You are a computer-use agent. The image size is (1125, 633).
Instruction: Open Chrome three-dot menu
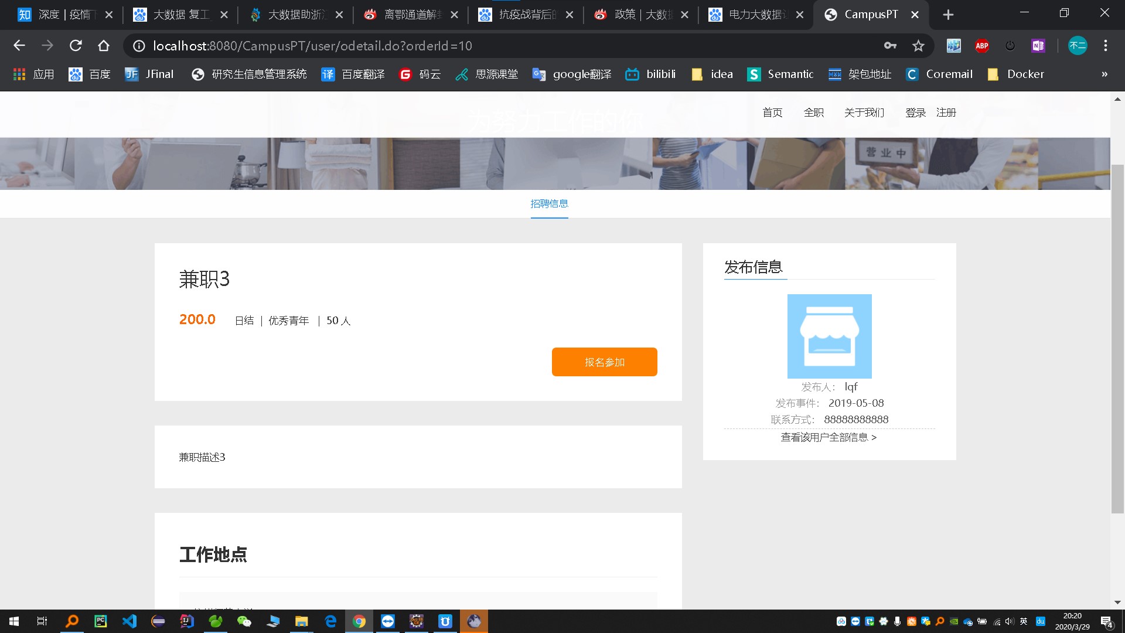coord(1106,46)
